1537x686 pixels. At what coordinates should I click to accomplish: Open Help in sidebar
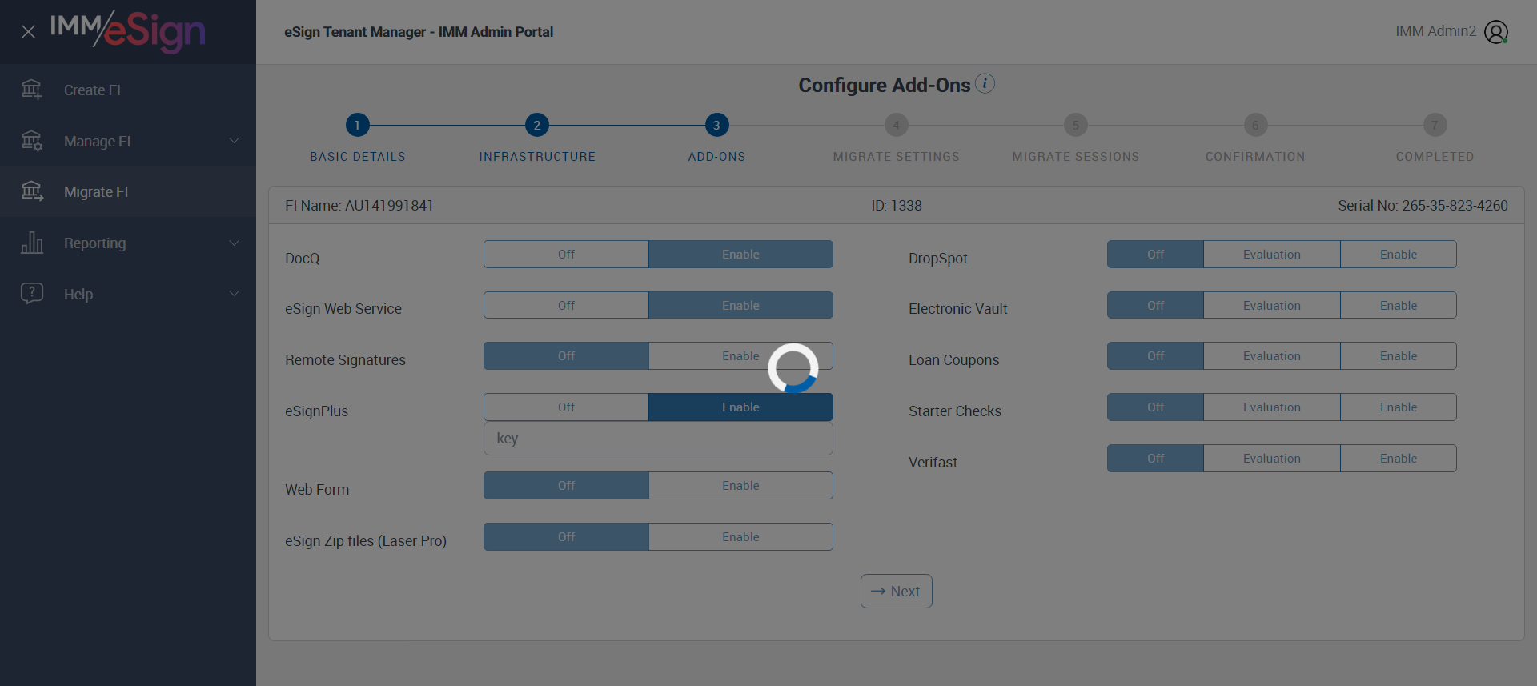tap(128, 294)
